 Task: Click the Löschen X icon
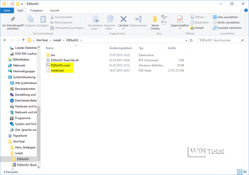[123, 19]
